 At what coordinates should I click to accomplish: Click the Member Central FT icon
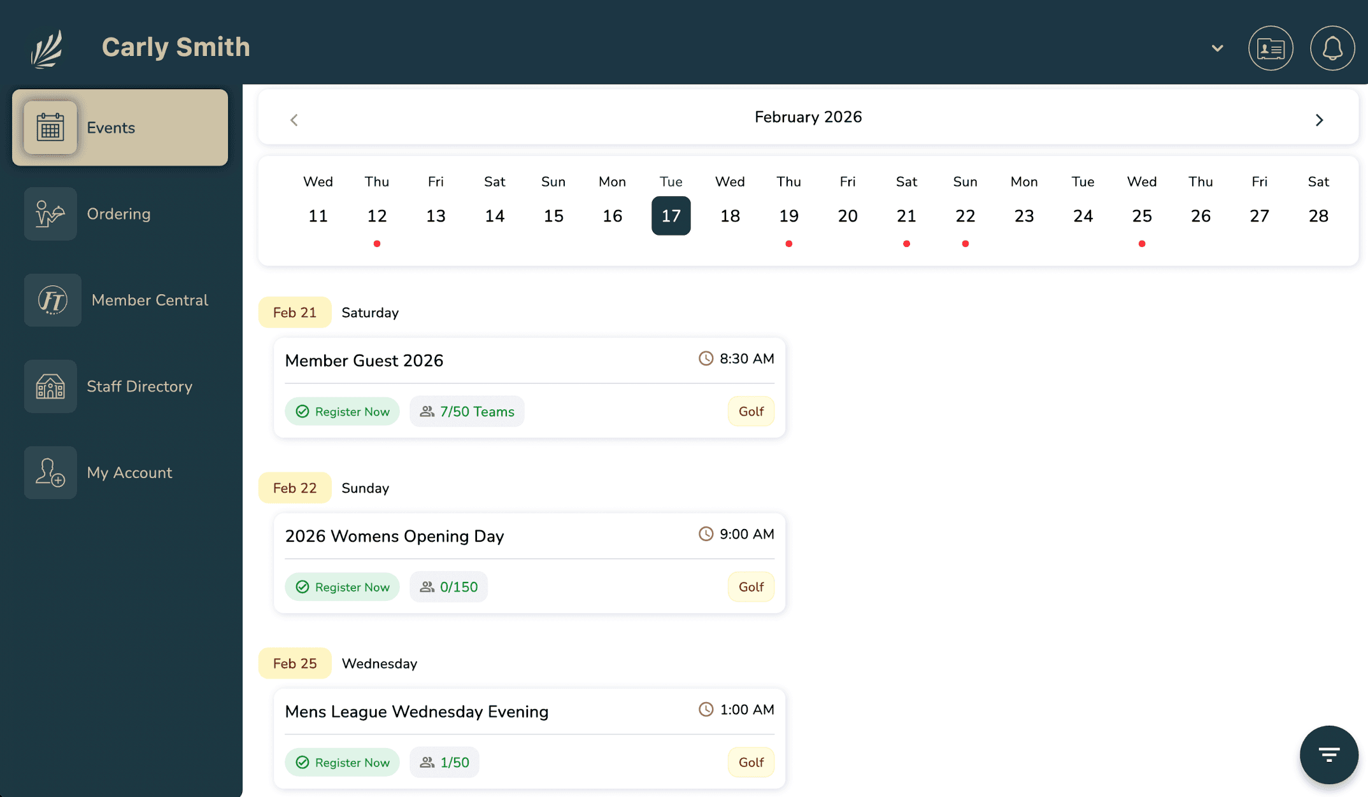[52, 300]
